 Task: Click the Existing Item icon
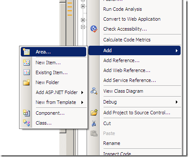(x=26, y=72)
